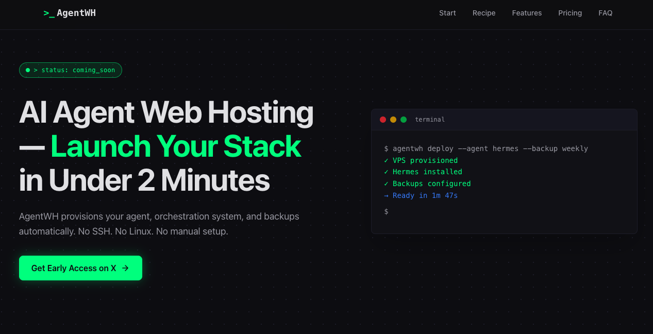Click the arrow icon in early access button
This screenshot has height=334, width=653.
point(125,268)
